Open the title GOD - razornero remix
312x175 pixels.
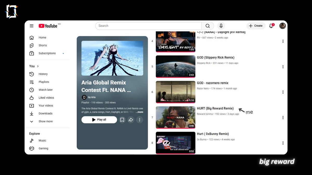click(x=212, y=83)
